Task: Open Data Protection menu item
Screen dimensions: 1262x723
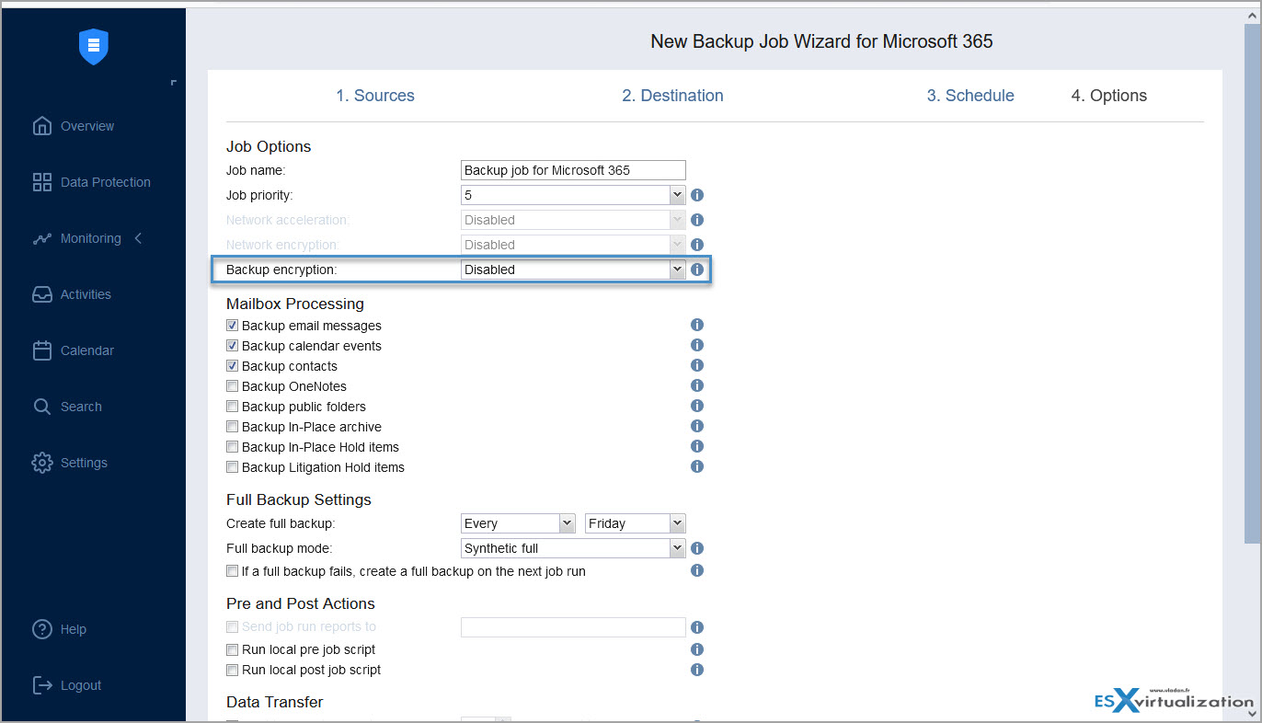Action: [x=106, y=182]
